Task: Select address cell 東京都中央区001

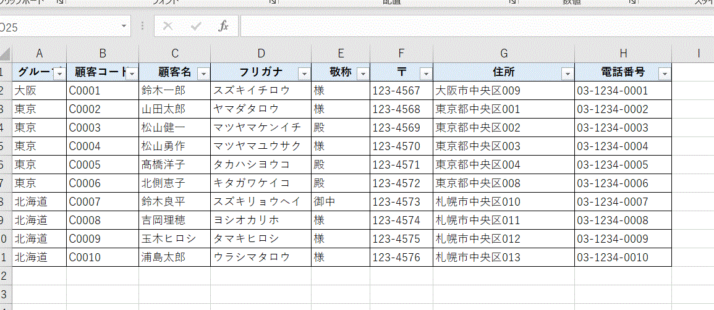Action: tap(504, 109)
